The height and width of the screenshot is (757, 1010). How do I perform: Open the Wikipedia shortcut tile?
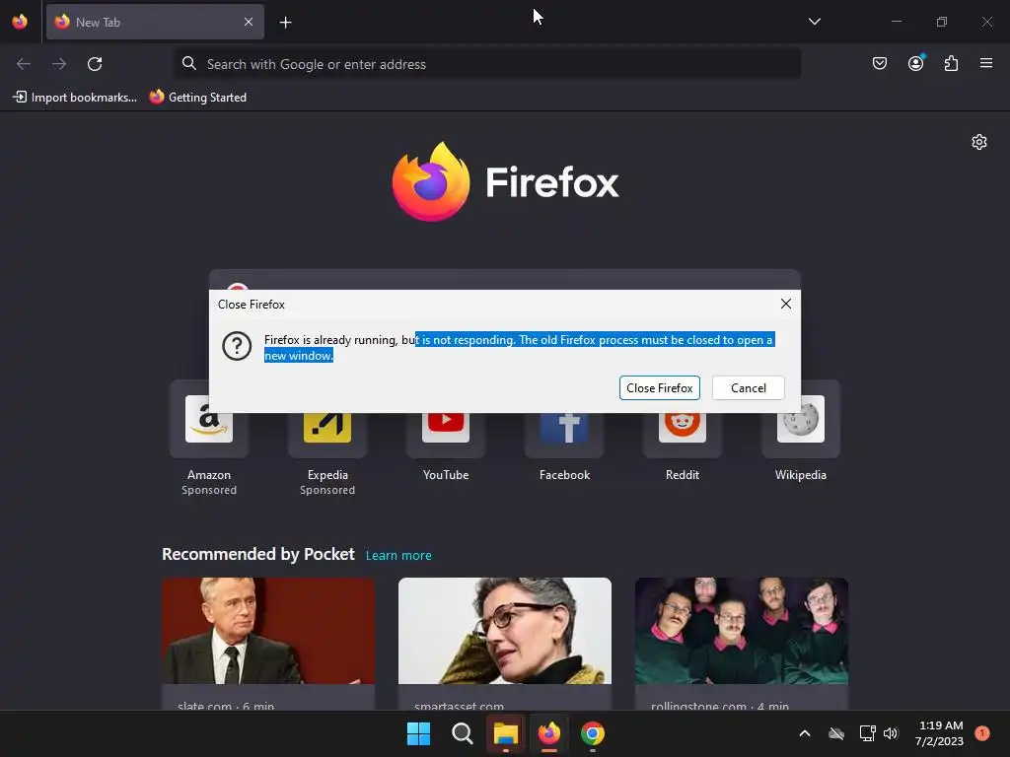[801, 432]
